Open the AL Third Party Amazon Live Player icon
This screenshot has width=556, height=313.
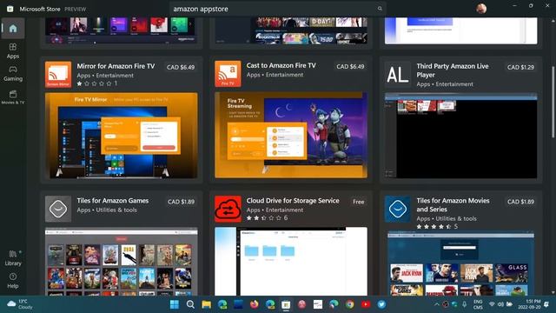point(398,75)
